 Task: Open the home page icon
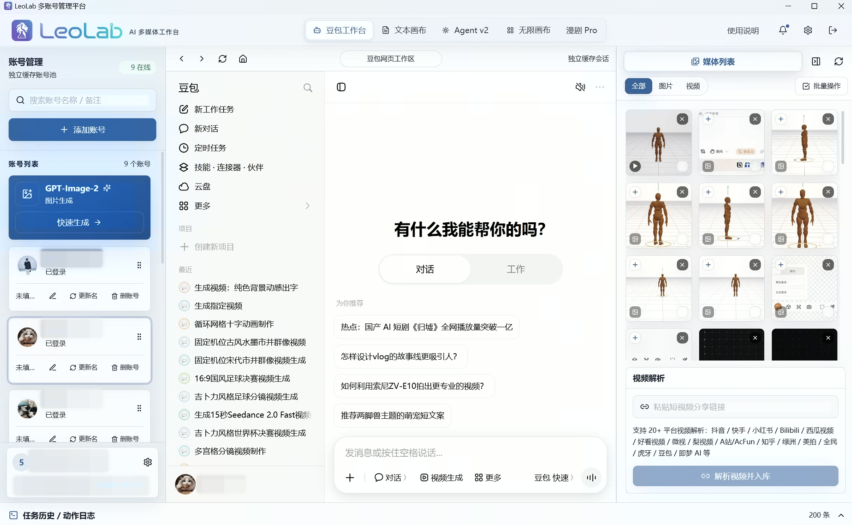click(x=243, y=59)
